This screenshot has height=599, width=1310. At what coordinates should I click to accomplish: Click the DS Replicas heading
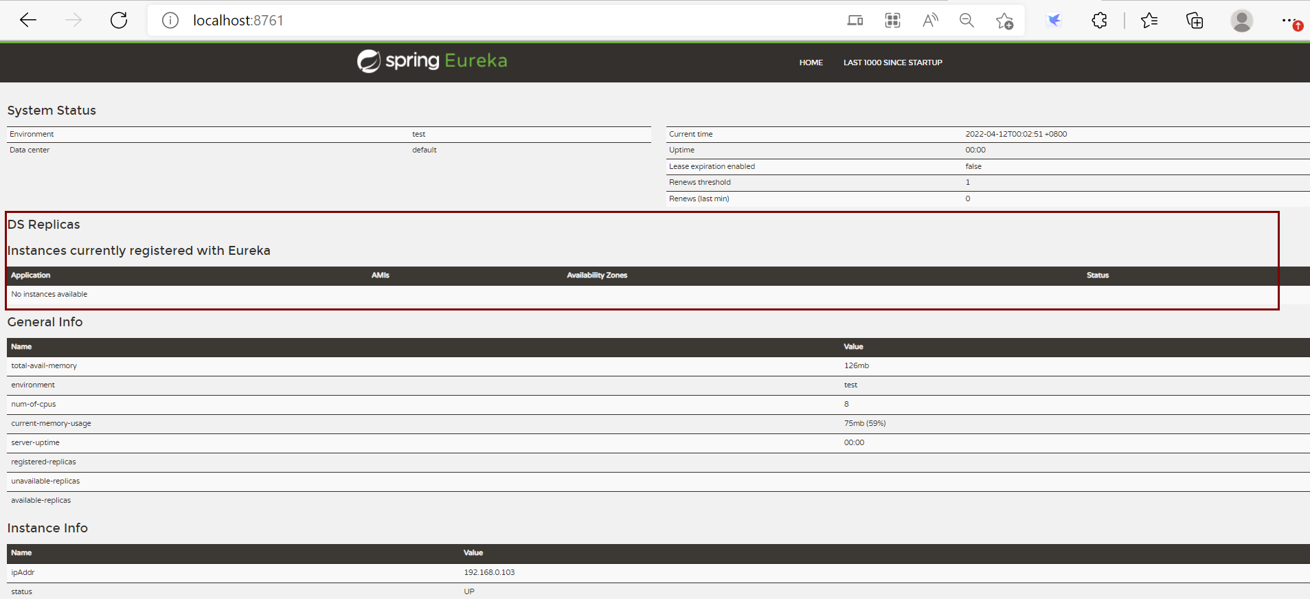(x=44, y=225)
